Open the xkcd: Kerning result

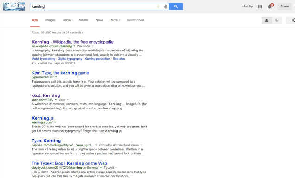46,95
